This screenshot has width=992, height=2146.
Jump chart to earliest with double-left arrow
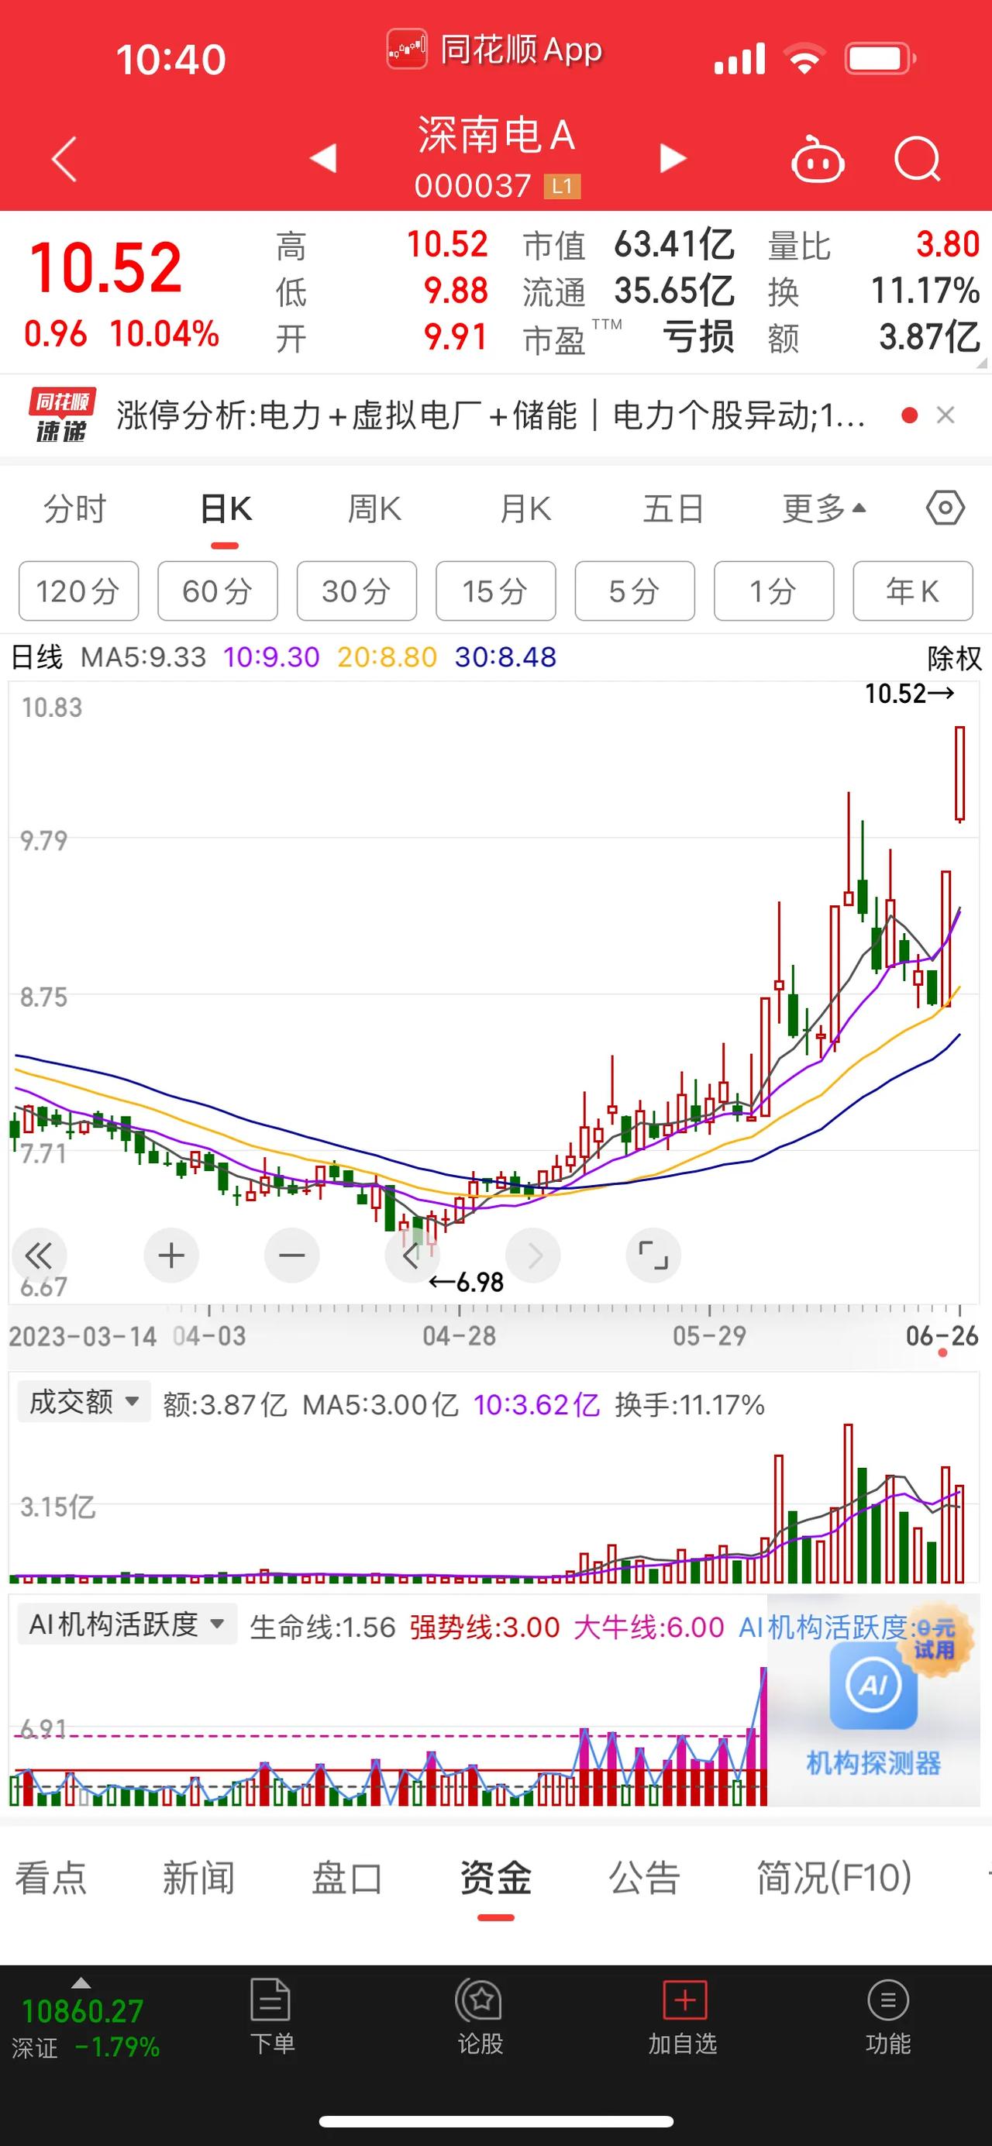click(38, 1256)
